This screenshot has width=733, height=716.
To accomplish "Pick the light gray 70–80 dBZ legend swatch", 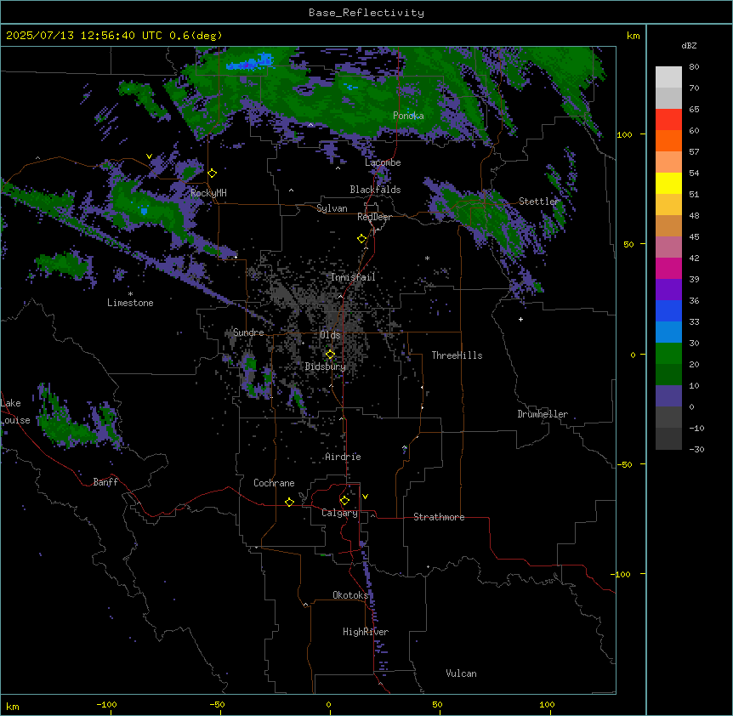I will [668, 77].
